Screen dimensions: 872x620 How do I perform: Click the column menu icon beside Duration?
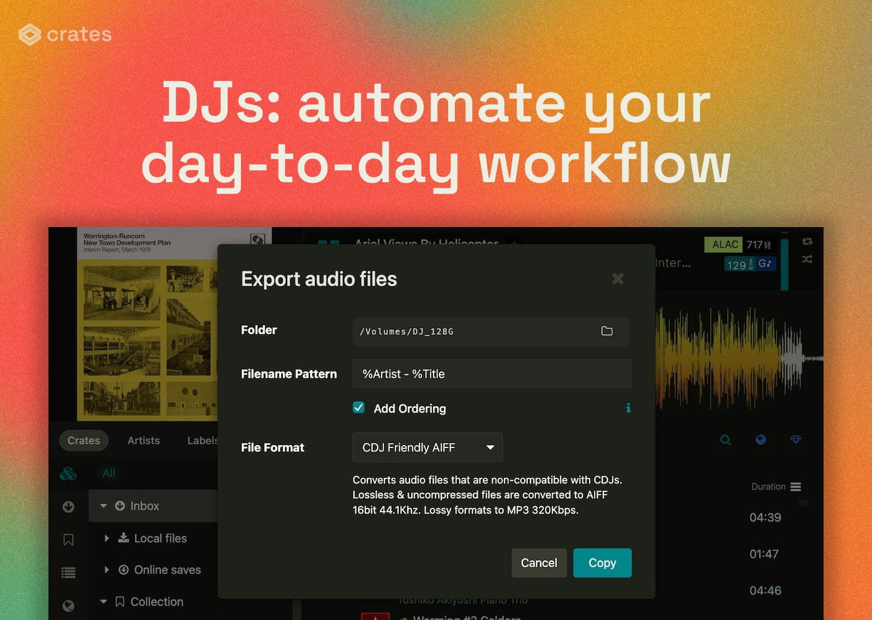[x=796, y=487]
